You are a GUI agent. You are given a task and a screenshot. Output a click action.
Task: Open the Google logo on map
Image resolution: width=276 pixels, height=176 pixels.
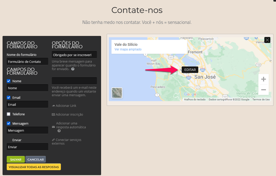(x=190, y=94)
